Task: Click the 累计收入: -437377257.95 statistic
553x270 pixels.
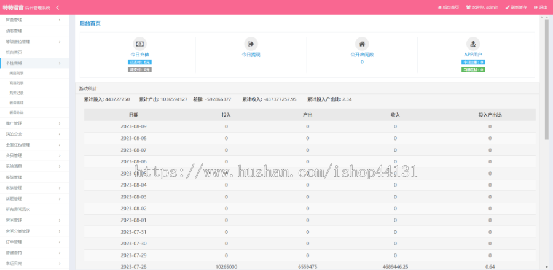Action: (269, 99)
